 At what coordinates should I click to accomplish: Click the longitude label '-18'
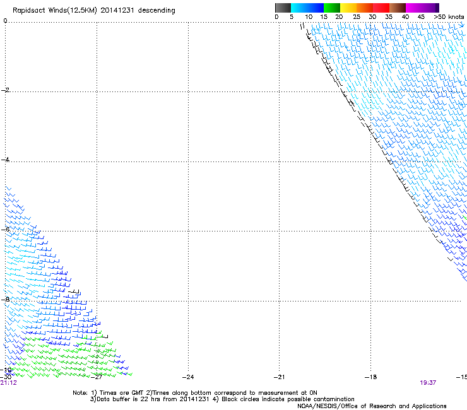pos(371,377)
